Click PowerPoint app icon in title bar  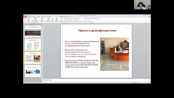coord(24,15)
